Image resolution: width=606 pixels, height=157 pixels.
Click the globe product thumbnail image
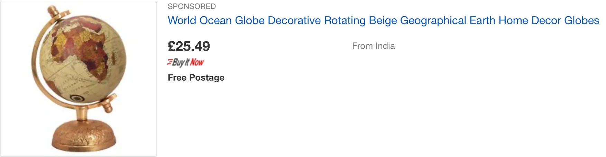coord(79,79)
